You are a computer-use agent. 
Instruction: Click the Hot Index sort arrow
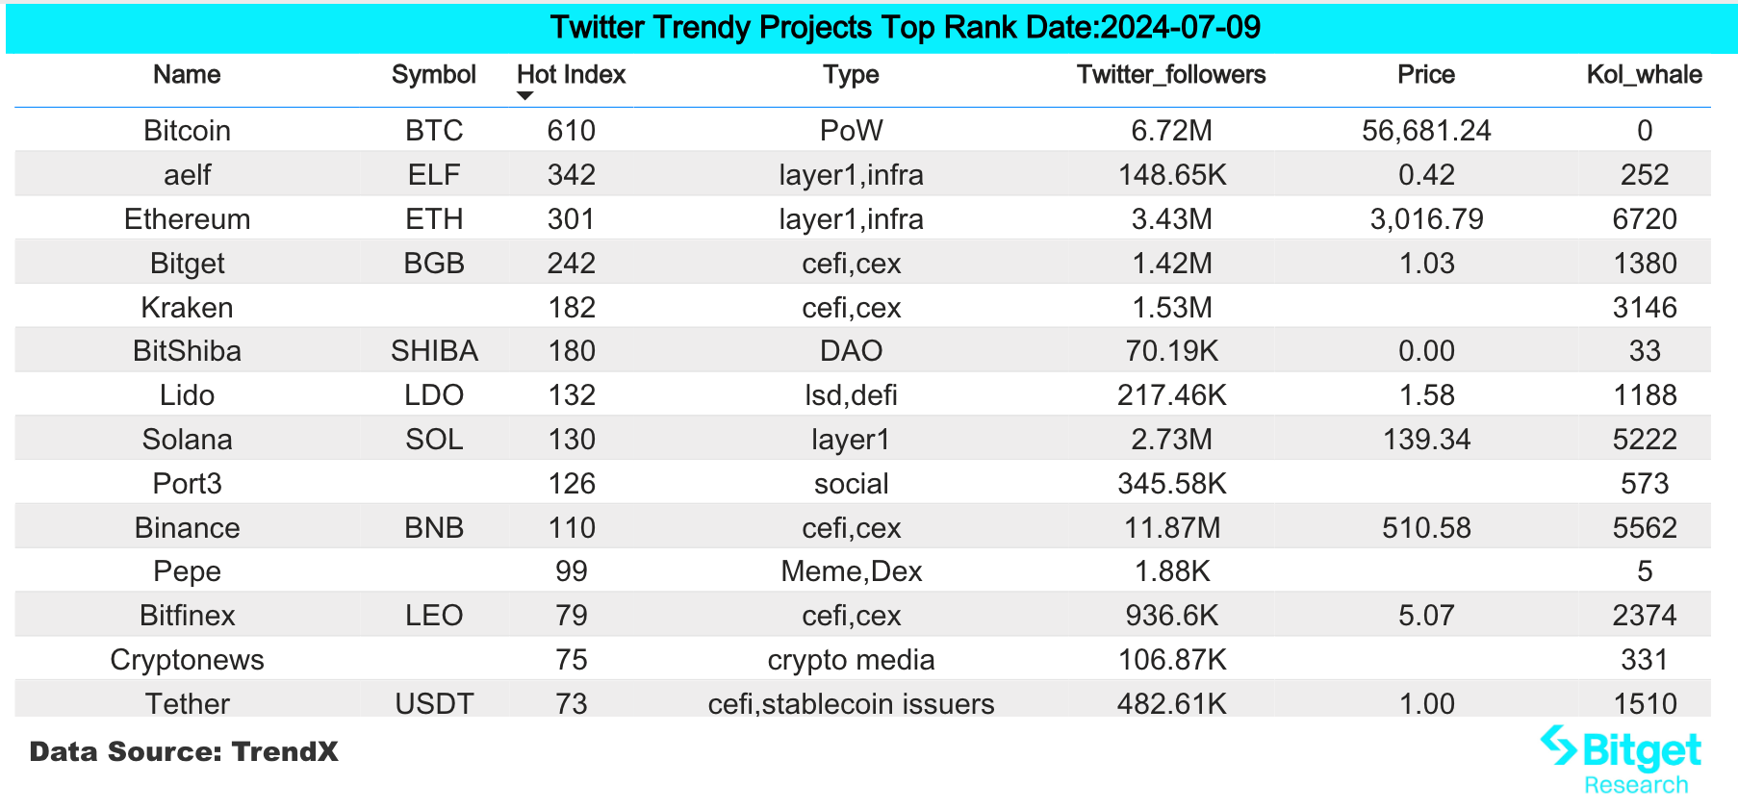click(524, 95)
